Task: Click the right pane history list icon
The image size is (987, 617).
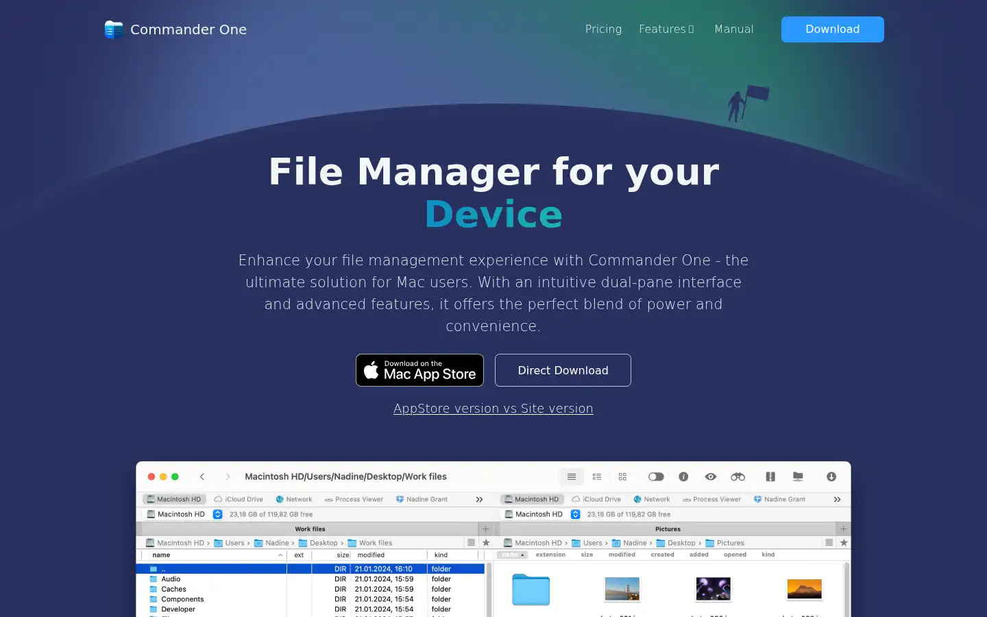Action: [829, 542]
